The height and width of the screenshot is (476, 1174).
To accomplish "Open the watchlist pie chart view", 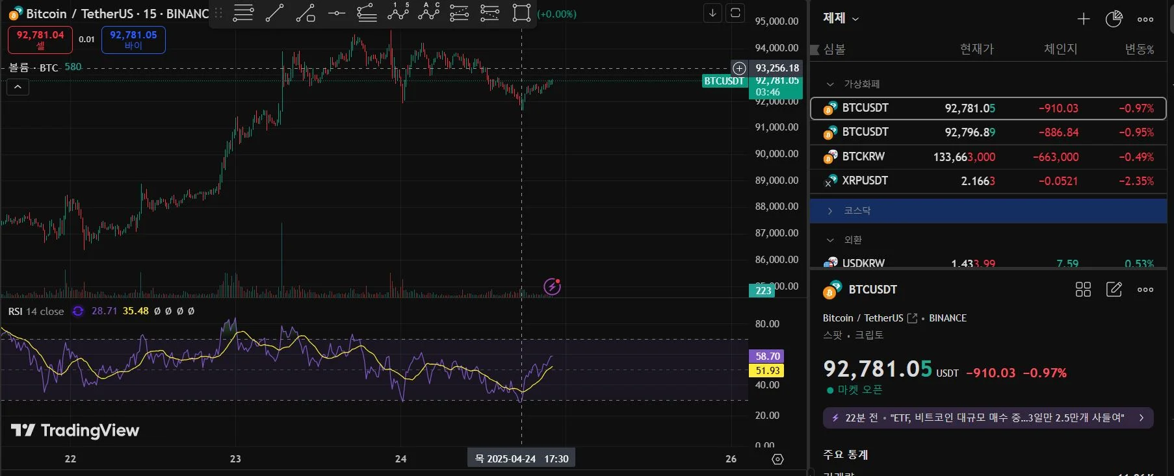I will pyautogui.click(x=1114, y=19).
